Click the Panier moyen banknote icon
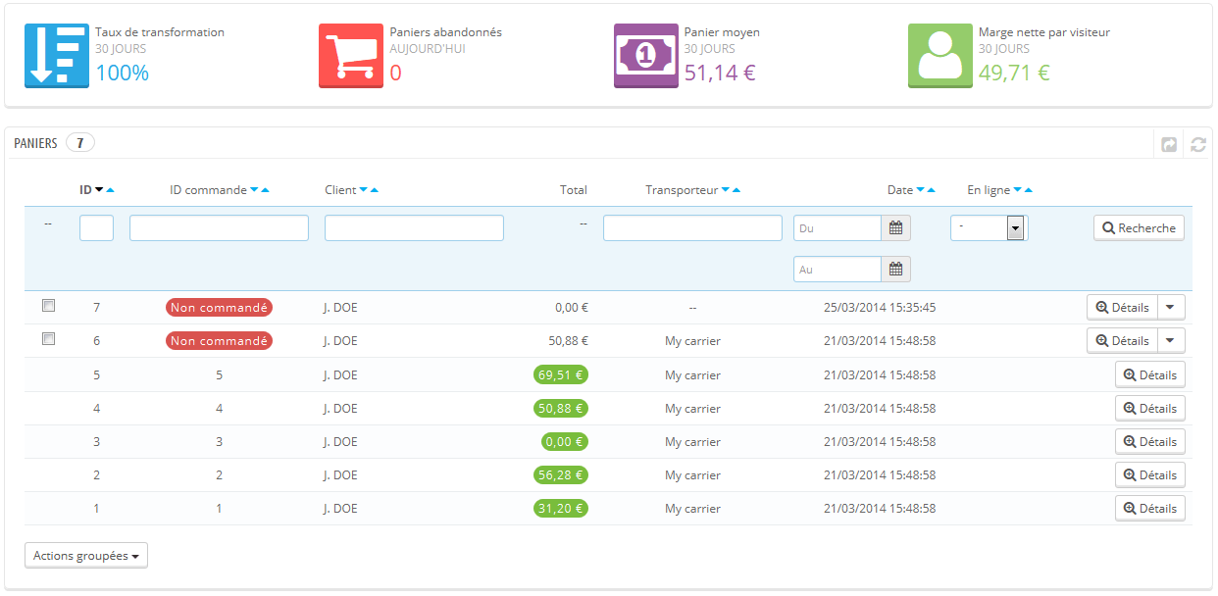 coord(645,56)
